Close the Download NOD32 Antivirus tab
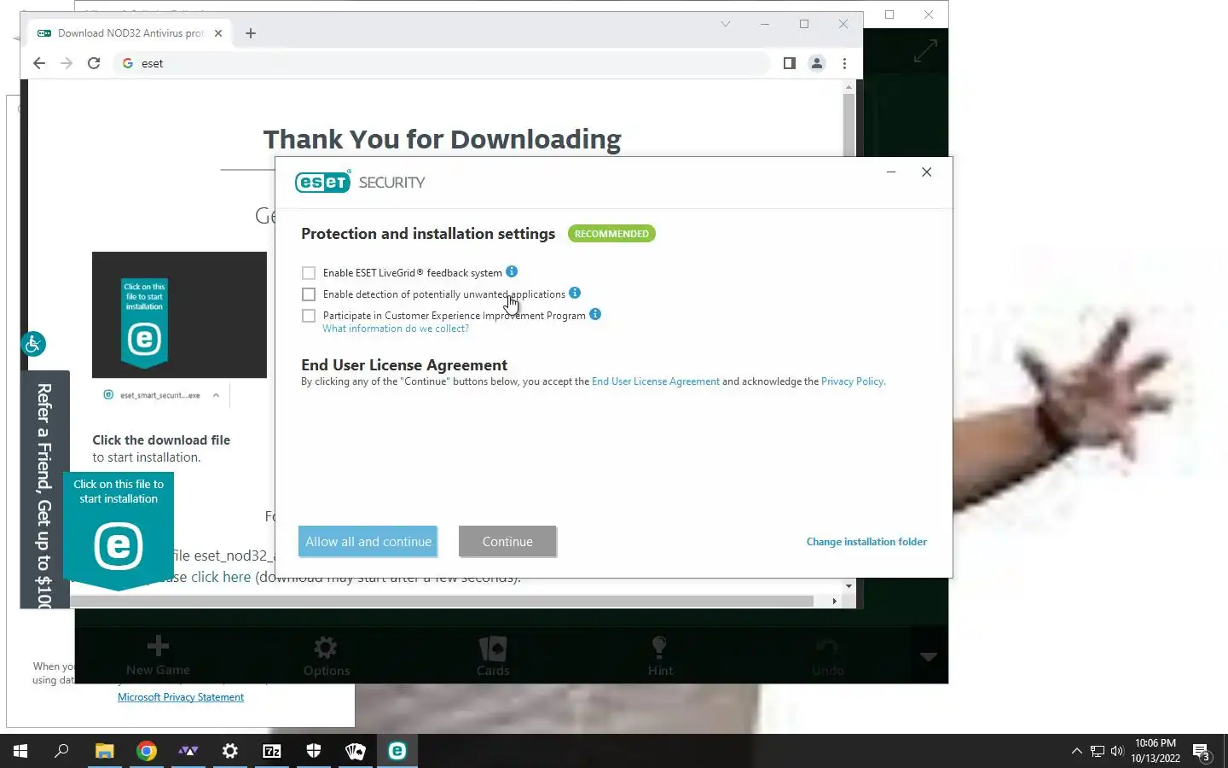The height and width of the screenshot is (768, 1228). [x=218, y=33]
